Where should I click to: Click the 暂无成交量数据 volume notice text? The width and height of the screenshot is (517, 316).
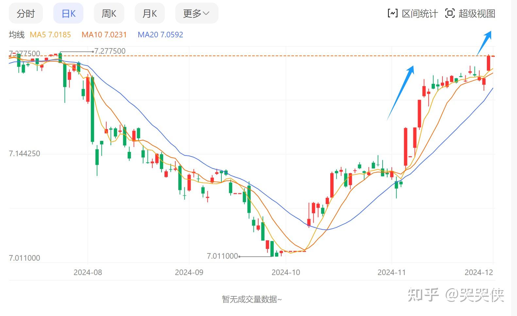pyautogui.click(x=251, y=299)
